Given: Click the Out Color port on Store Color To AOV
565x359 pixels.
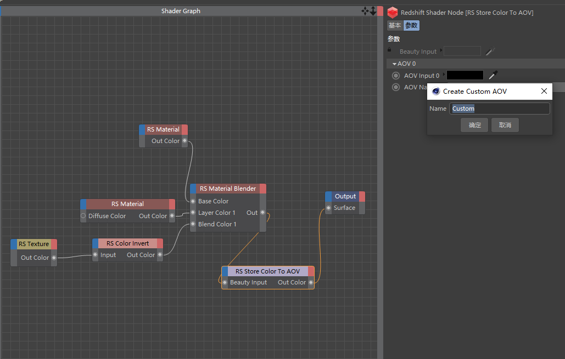Looking at the screenshot, I should [x=311, y=282].
